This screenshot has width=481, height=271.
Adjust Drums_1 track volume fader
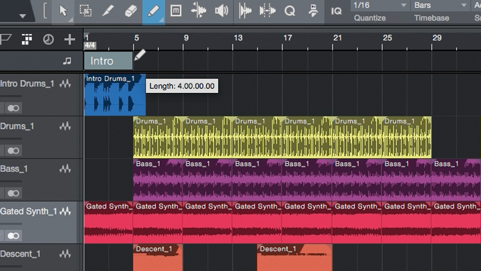pyautogui.click(x=11, y=139)
